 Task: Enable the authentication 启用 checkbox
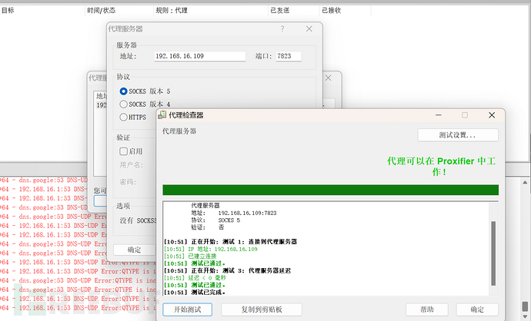(124, 151)
